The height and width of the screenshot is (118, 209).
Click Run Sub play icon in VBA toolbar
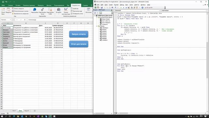121,8
